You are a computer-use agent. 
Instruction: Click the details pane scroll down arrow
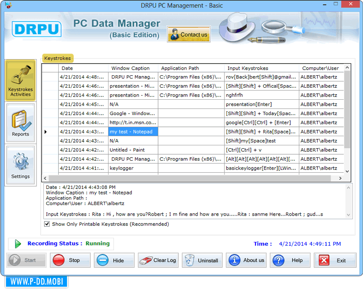(x=348, y=215)
